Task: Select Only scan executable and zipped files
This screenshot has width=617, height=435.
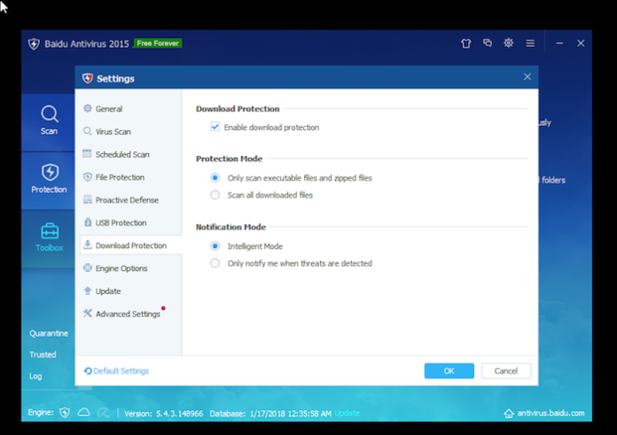Action: tap(215, 178)
